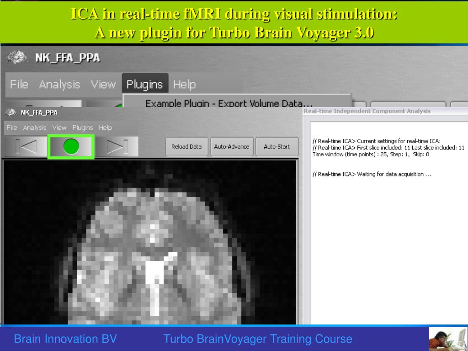Open Analysis menu in large background window
Screen dimensions: 468x351
pos(59,85)
